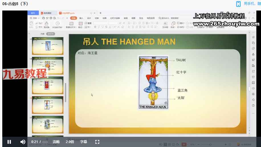Click the print preview icon
Screen dimensions: 261x147
point(54,18)
